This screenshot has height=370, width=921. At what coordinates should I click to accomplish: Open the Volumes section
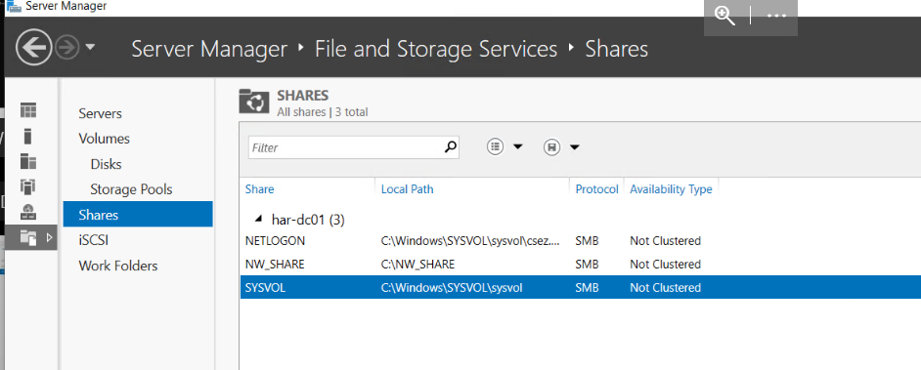pyautogui.click(x=104, y=139)
